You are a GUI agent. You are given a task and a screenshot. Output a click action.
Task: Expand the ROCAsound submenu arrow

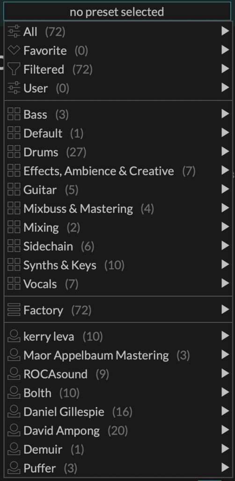[x=225, y=373]
